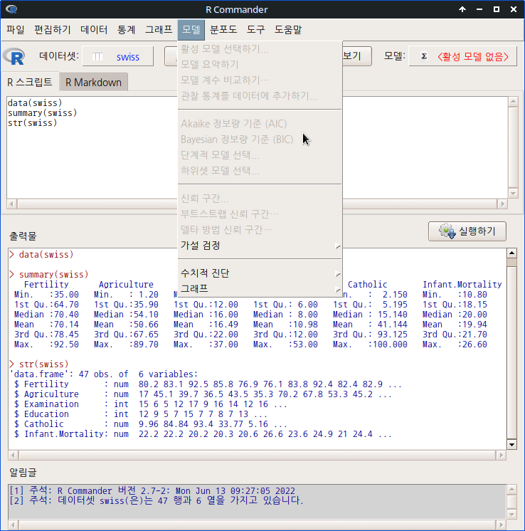The image size is (525, 531).
Task: Open the 데이터 menu
Action: [x=94, y=30]
